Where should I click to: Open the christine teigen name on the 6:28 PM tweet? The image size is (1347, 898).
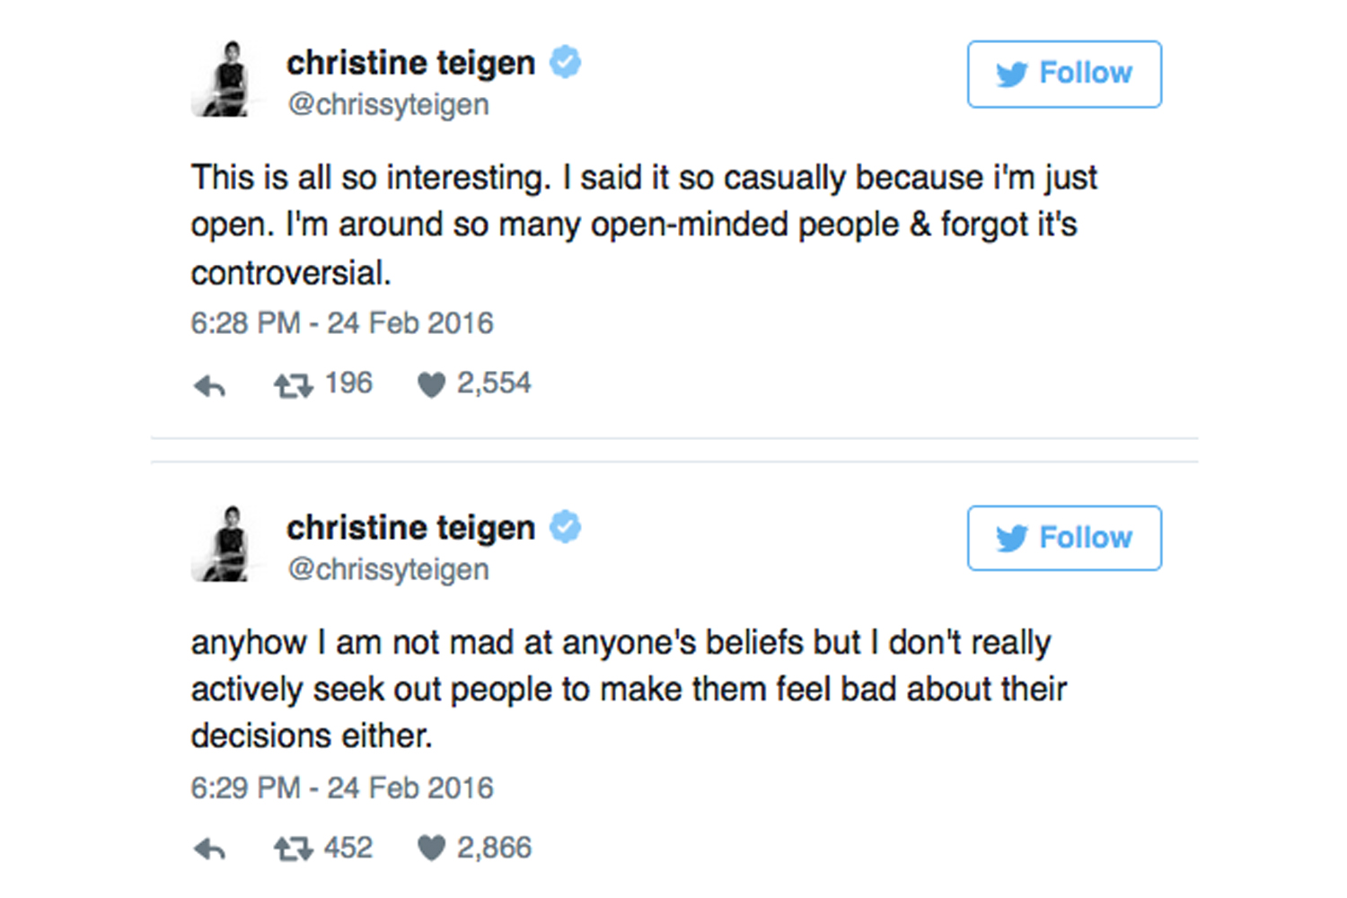click(410, 63)
